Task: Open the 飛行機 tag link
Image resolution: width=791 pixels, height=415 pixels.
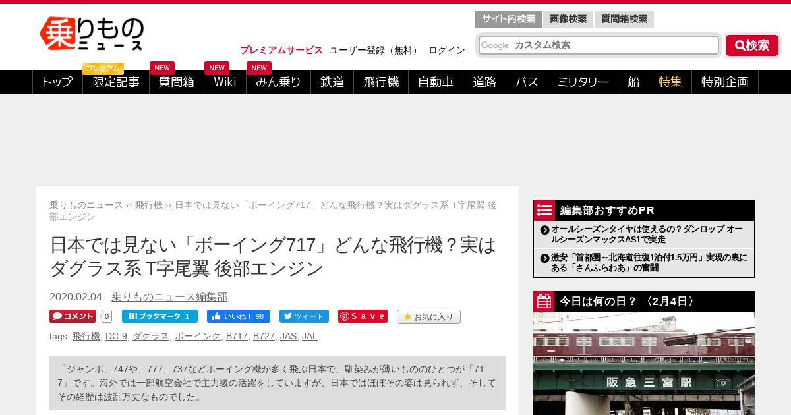Action: tap(86, 336)
